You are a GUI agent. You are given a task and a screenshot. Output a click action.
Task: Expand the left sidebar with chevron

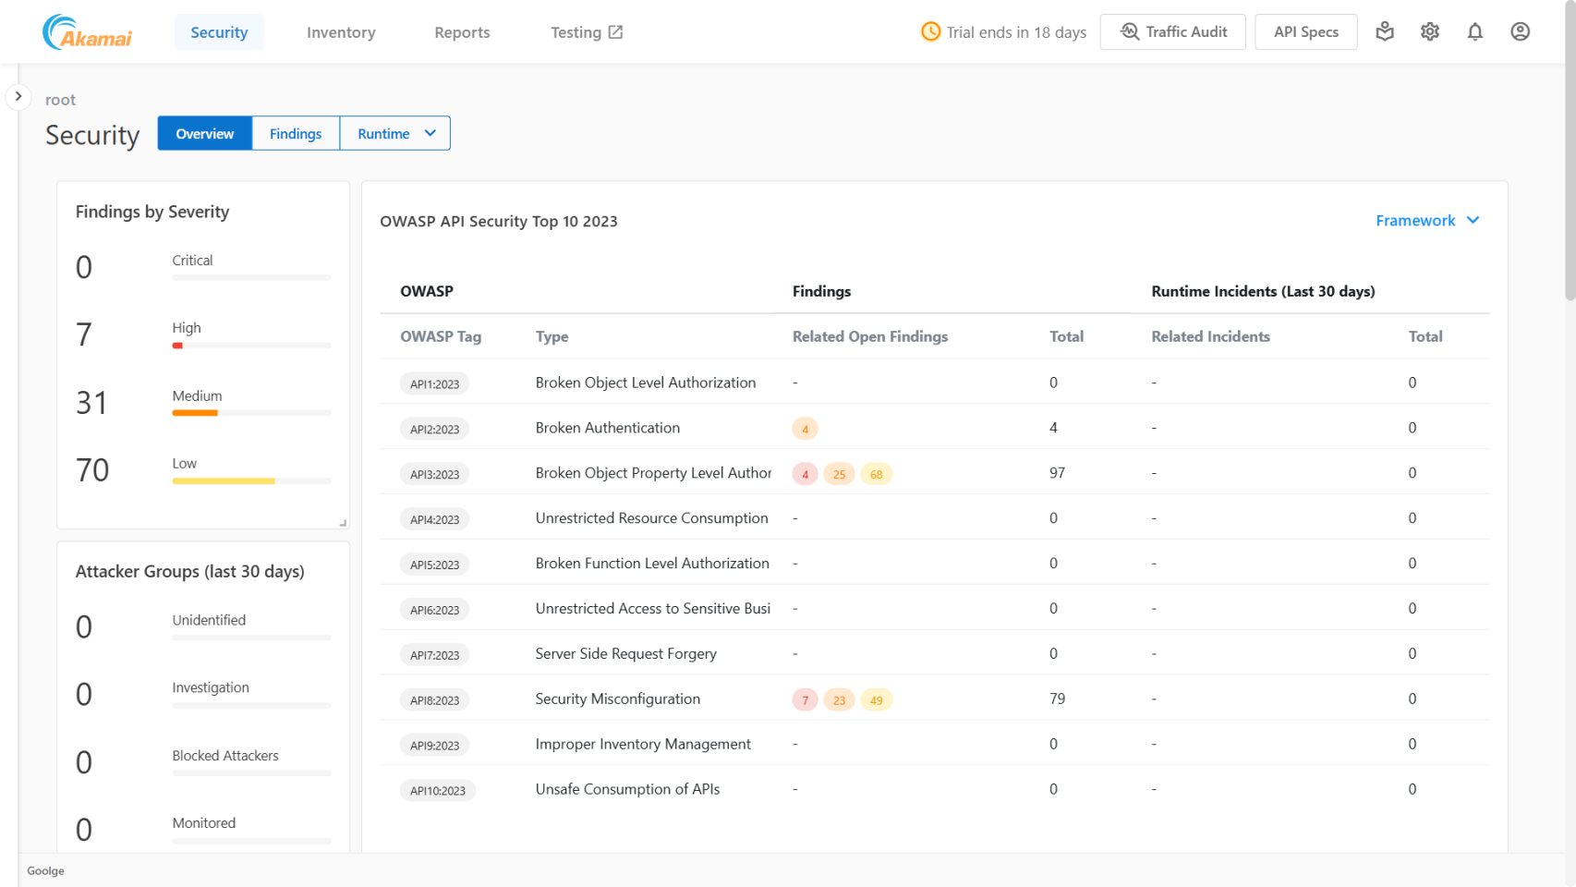(18, 96)
